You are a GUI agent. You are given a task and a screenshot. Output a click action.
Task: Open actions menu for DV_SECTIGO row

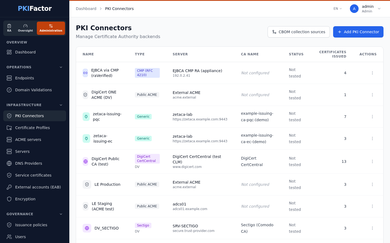(372, 228)
